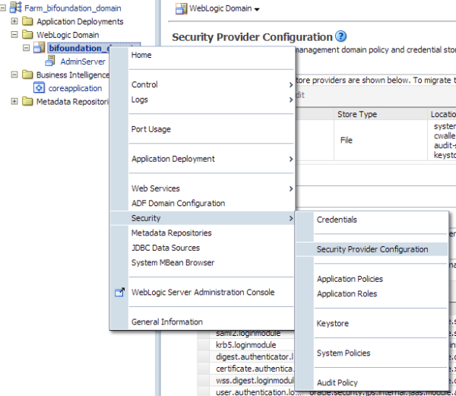Screen dimensions: 456x396
Task: Open the coreapplication tree link
Action: tap(75, 88)
